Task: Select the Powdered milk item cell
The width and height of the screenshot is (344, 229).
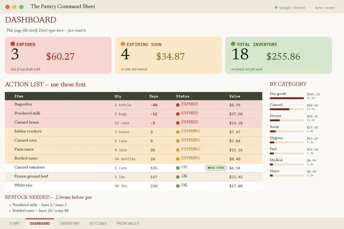Action: pyautogui.click(x=27, y=113)
